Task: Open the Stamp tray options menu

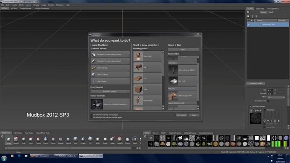Action: pyautogui.click(x=145, y=136)
